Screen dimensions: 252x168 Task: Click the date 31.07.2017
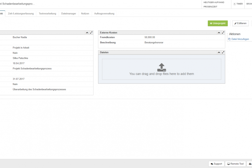click(19, 79)
